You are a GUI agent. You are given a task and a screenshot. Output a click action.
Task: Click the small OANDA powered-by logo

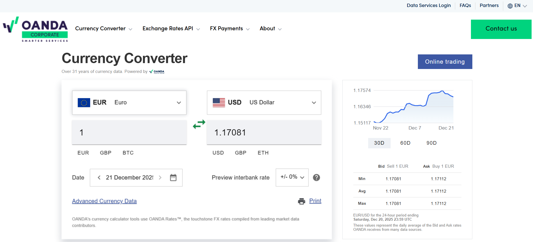point(157,72)
